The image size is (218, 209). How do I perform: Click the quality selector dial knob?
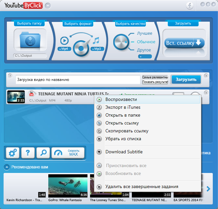point(121,42)
